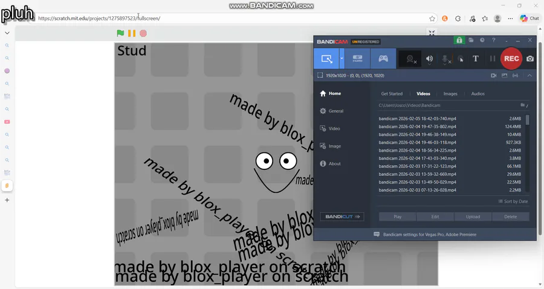The height and width of the screenshot is (289, 544).
Task: Toggle the webcam overlay in Bandicam
Action: [410, 59]
